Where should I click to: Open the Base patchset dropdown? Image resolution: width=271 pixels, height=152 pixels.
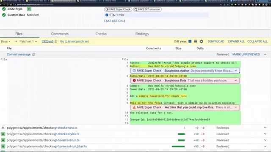6,41
